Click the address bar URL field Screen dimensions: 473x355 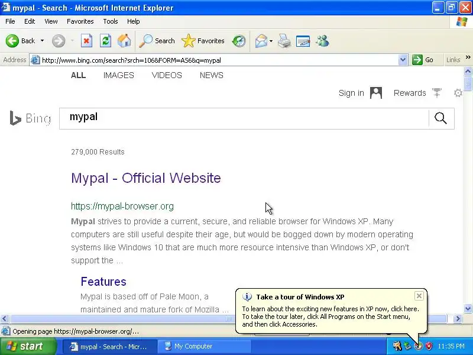(x=219, y=60)
